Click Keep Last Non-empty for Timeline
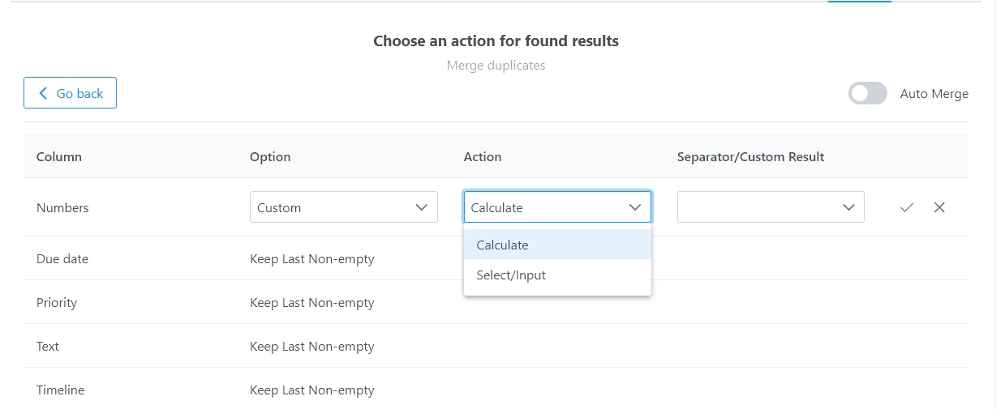The width and height of the screenshot is (1005, 409). coord(312,390)
